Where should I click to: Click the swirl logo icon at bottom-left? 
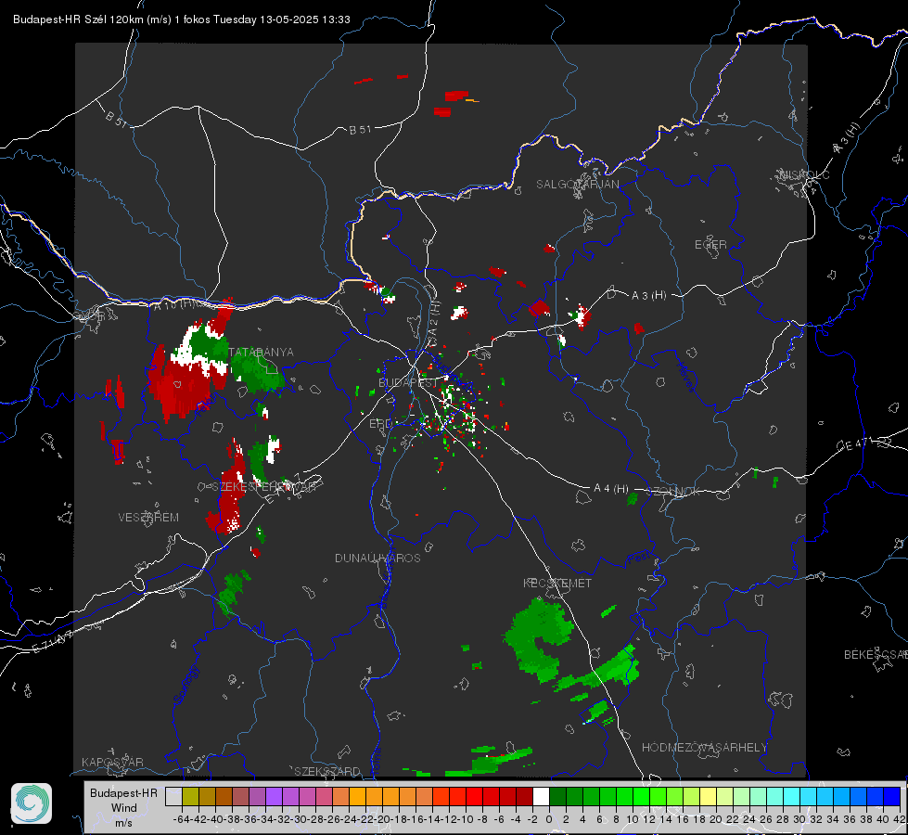click(32, 803)
